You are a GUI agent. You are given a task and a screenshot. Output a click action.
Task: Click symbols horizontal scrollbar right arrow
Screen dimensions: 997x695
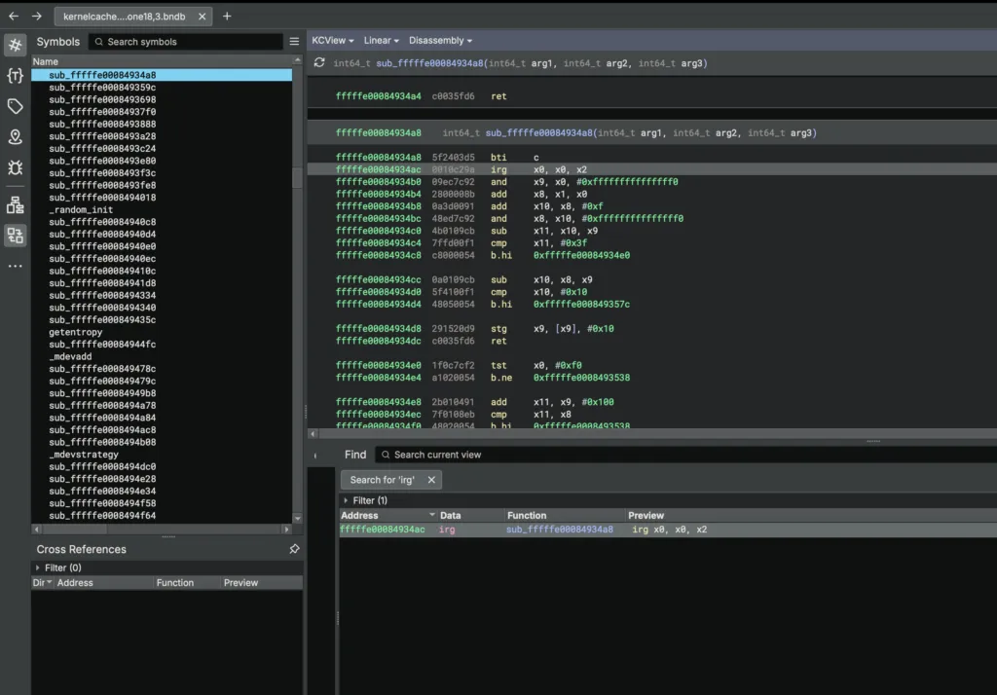pos(287,530)
